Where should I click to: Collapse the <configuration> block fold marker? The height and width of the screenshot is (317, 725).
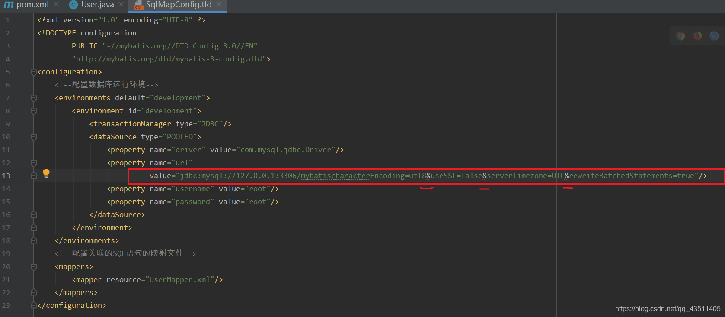[x=34, y=72]
